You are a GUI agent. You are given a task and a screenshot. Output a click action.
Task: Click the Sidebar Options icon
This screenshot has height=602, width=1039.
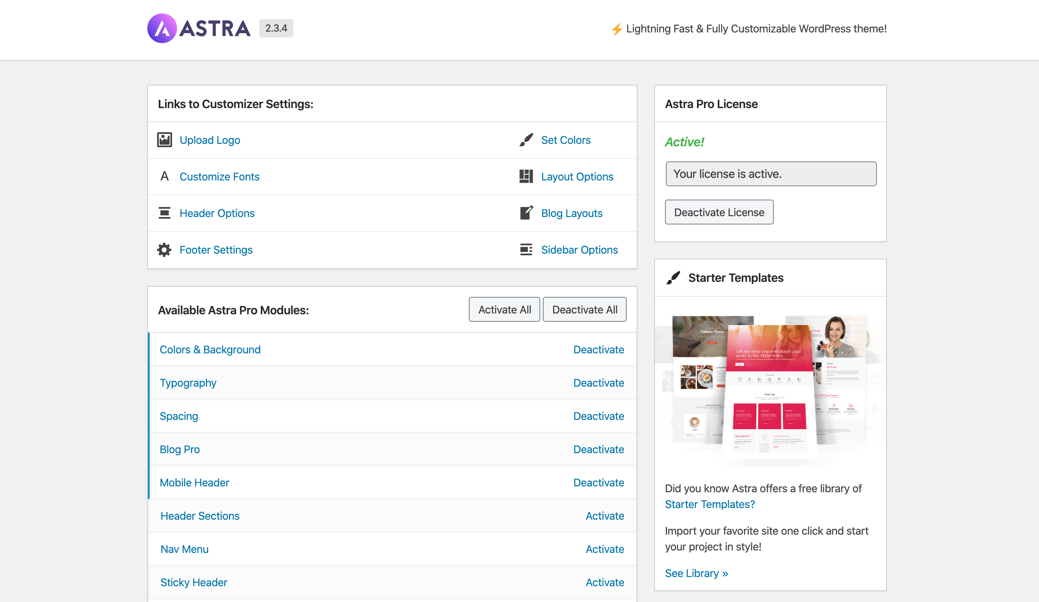coord(526,250)
